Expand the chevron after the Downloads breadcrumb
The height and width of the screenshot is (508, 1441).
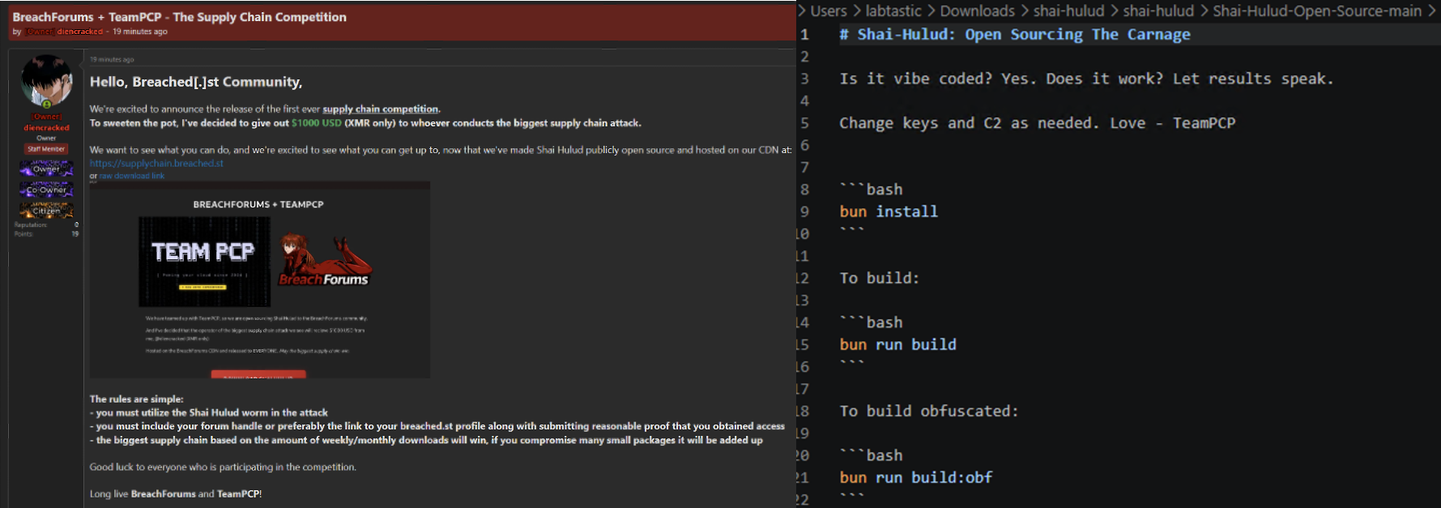[1024, 11]
